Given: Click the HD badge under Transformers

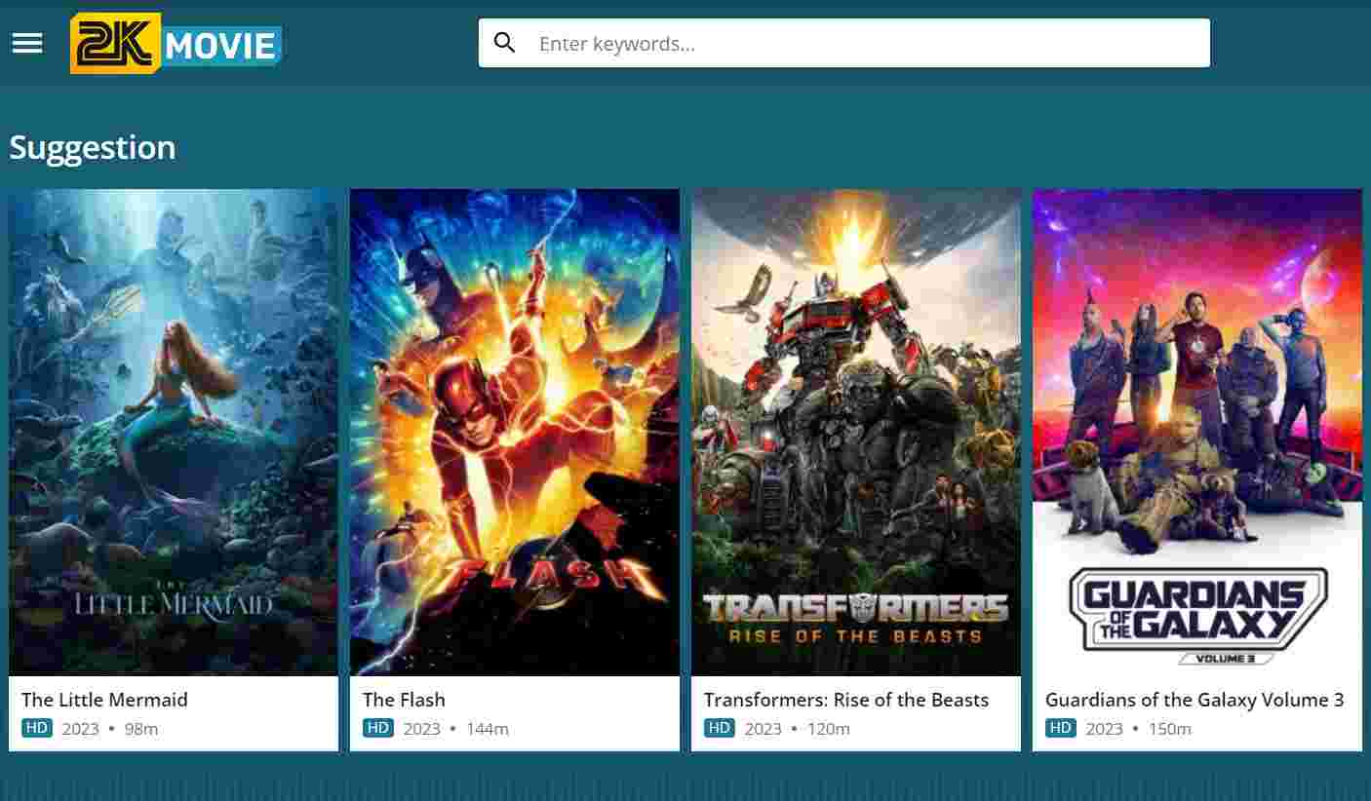Looking at the screenshot, I should pos(720,728).
